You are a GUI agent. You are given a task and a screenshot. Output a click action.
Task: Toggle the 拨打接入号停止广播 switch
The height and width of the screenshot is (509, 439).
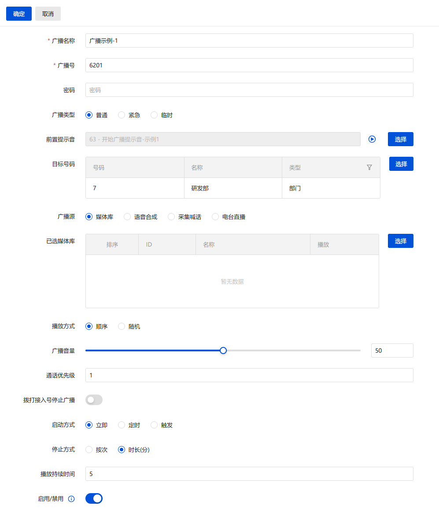[94, 400]
